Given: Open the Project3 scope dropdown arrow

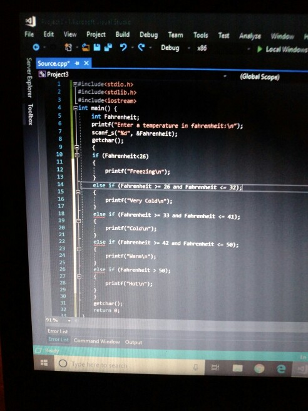Looking at the screenshot, I should (x=225, y=76).
